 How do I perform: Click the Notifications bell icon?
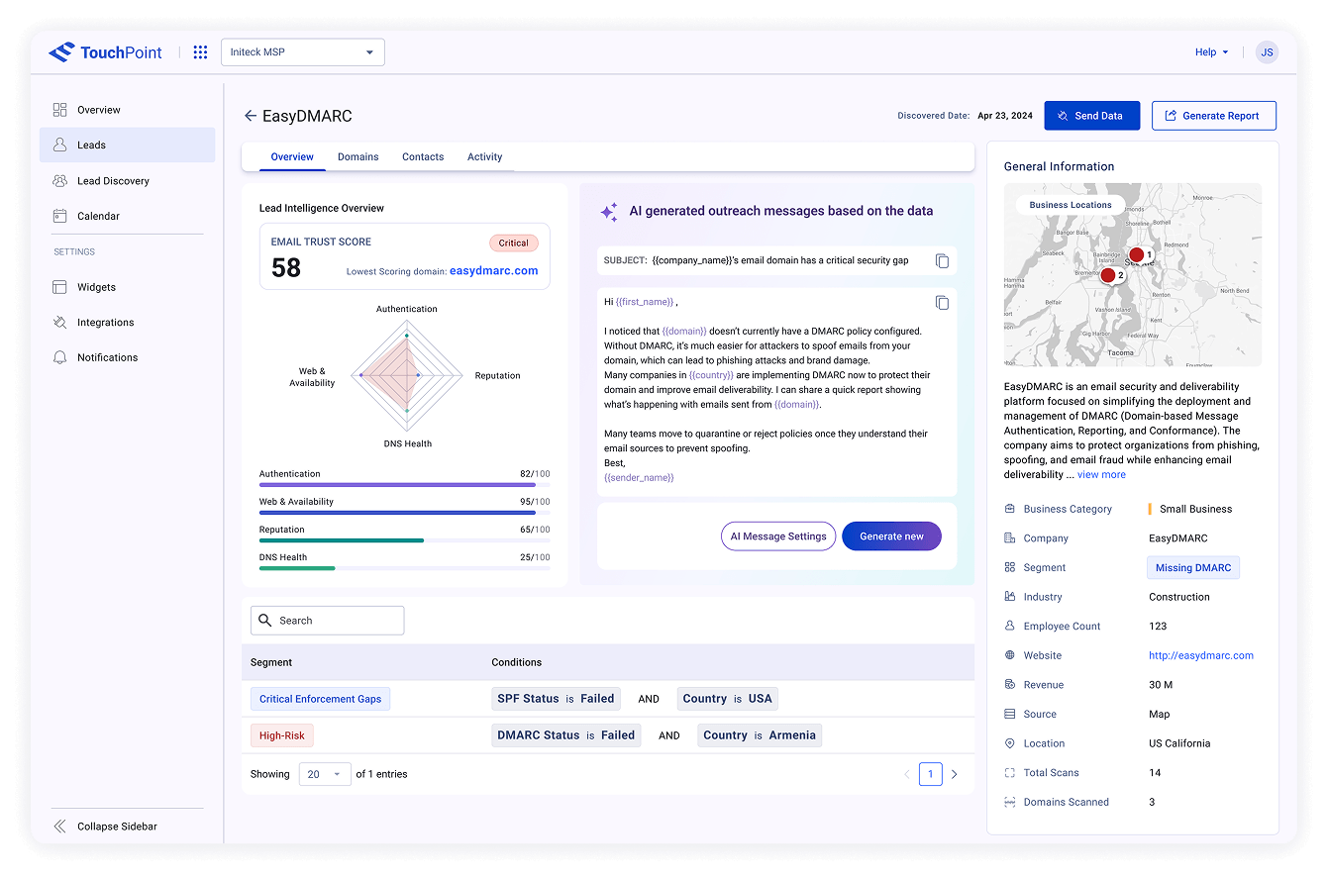(60, 357)
